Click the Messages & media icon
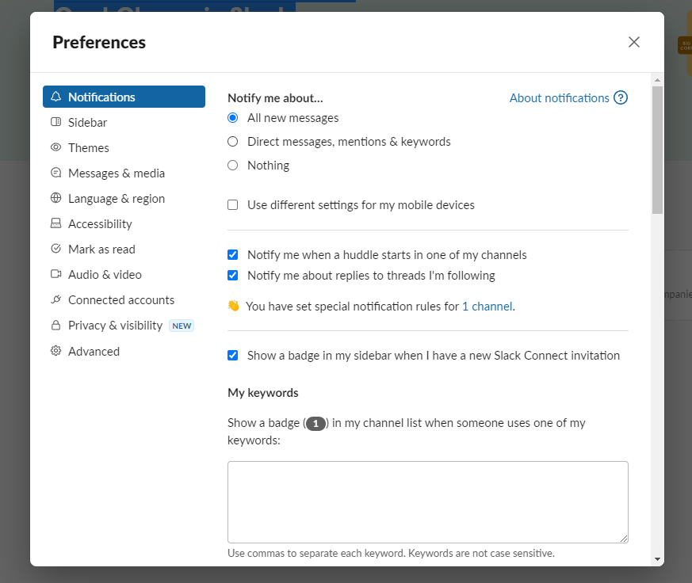 [x=55, y=173]
